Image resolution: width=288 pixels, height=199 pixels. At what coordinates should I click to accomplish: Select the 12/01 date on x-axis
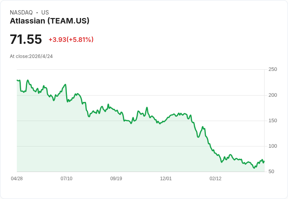point(166,179)
